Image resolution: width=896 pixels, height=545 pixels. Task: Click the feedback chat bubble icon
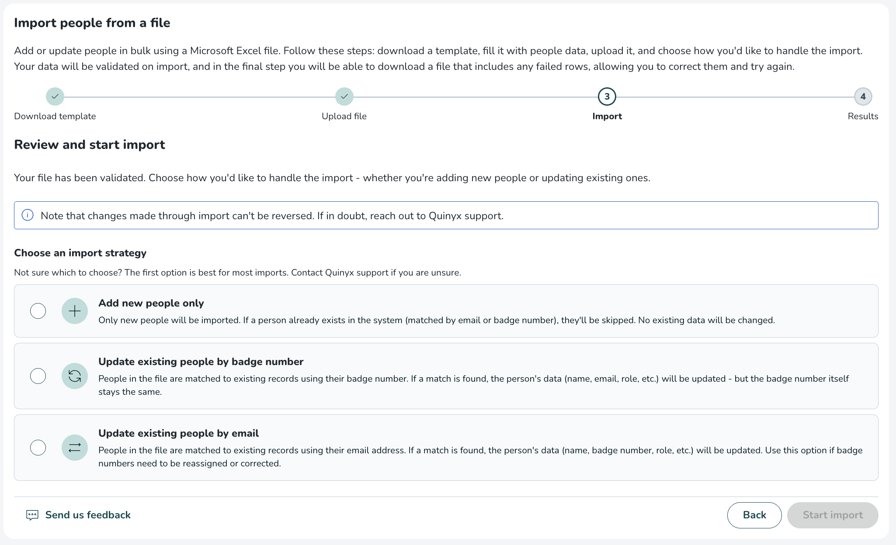32,515
